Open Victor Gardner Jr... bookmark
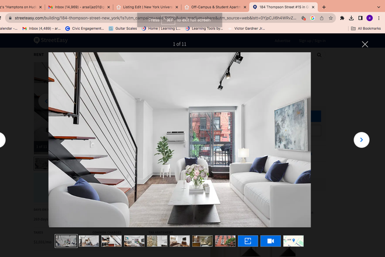Screen dimensions: 385x257 [247, 29]
